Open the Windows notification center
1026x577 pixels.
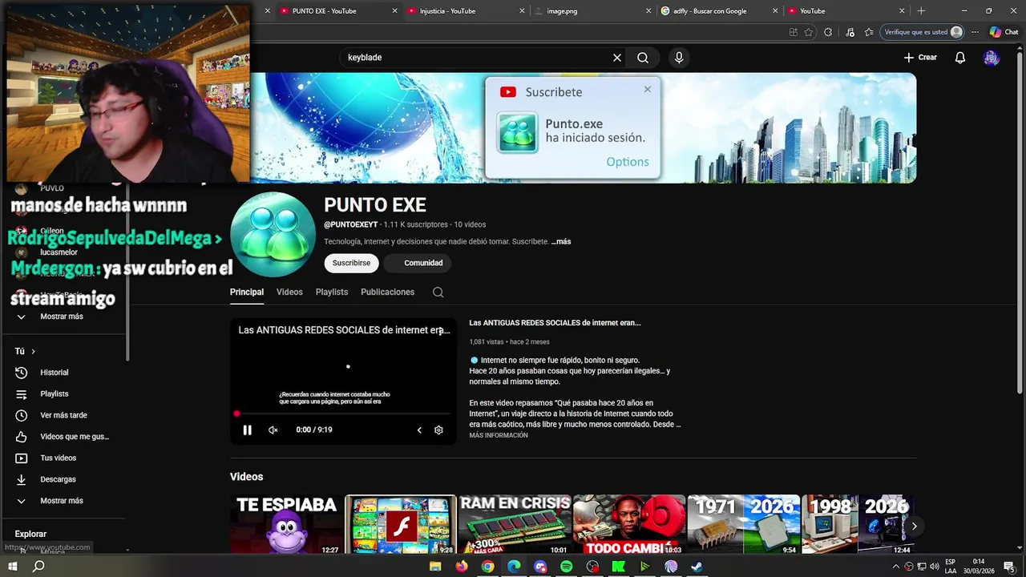coord(1010,567)
